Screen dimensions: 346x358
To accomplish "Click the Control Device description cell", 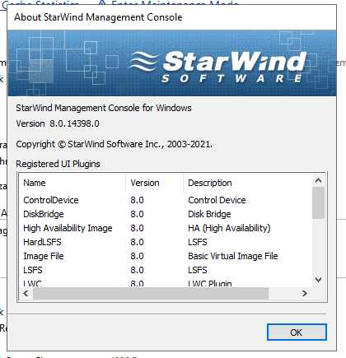I will pyautogui.click(x=217, y=200).
